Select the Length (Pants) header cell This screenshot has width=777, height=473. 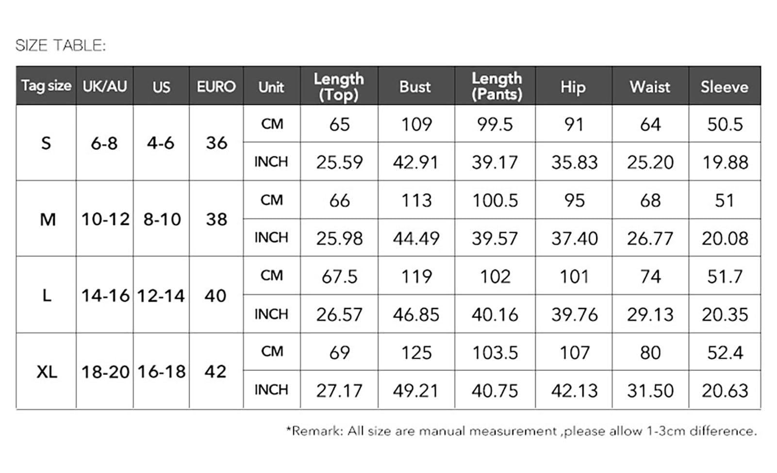[x=496, y=86]
